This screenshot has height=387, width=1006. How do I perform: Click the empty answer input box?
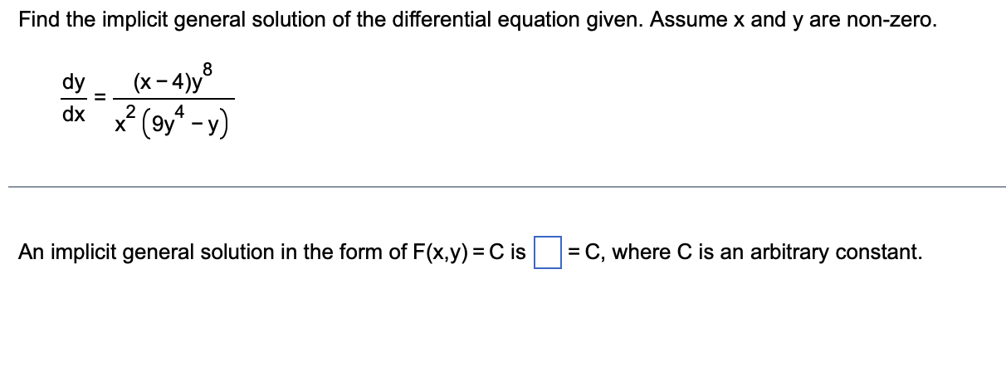click(x=547, y=252)
